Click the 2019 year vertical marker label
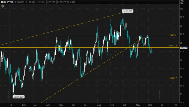 pyautogui.click(x=160, y=95)
